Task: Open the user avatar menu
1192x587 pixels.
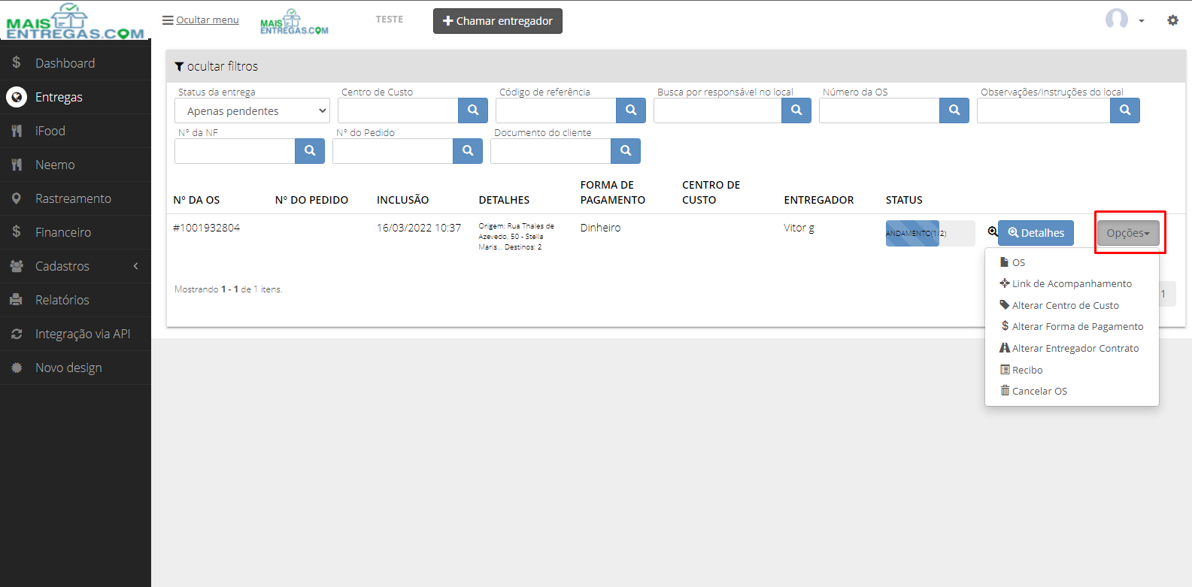Action: pos(1124,20)
